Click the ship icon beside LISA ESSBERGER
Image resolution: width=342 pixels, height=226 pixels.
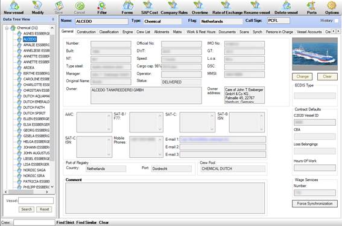[19, 164]
